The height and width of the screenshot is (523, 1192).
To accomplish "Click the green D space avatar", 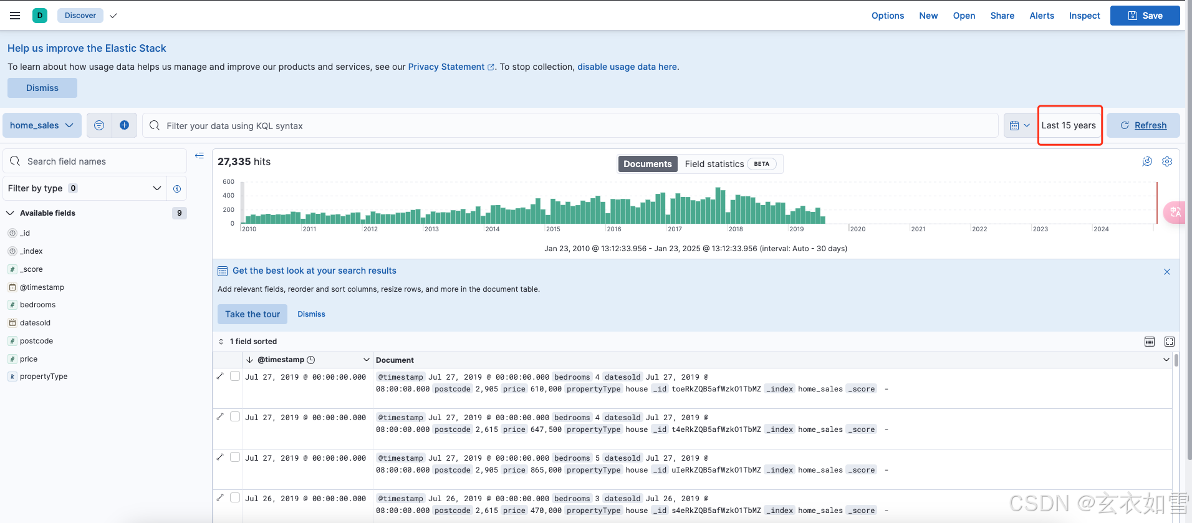I will pyautogui.click(x=40, y=16).
